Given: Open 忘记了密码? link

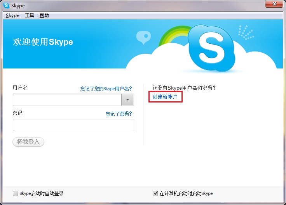Looking at the screenshot, I should (x=119, y=114).
